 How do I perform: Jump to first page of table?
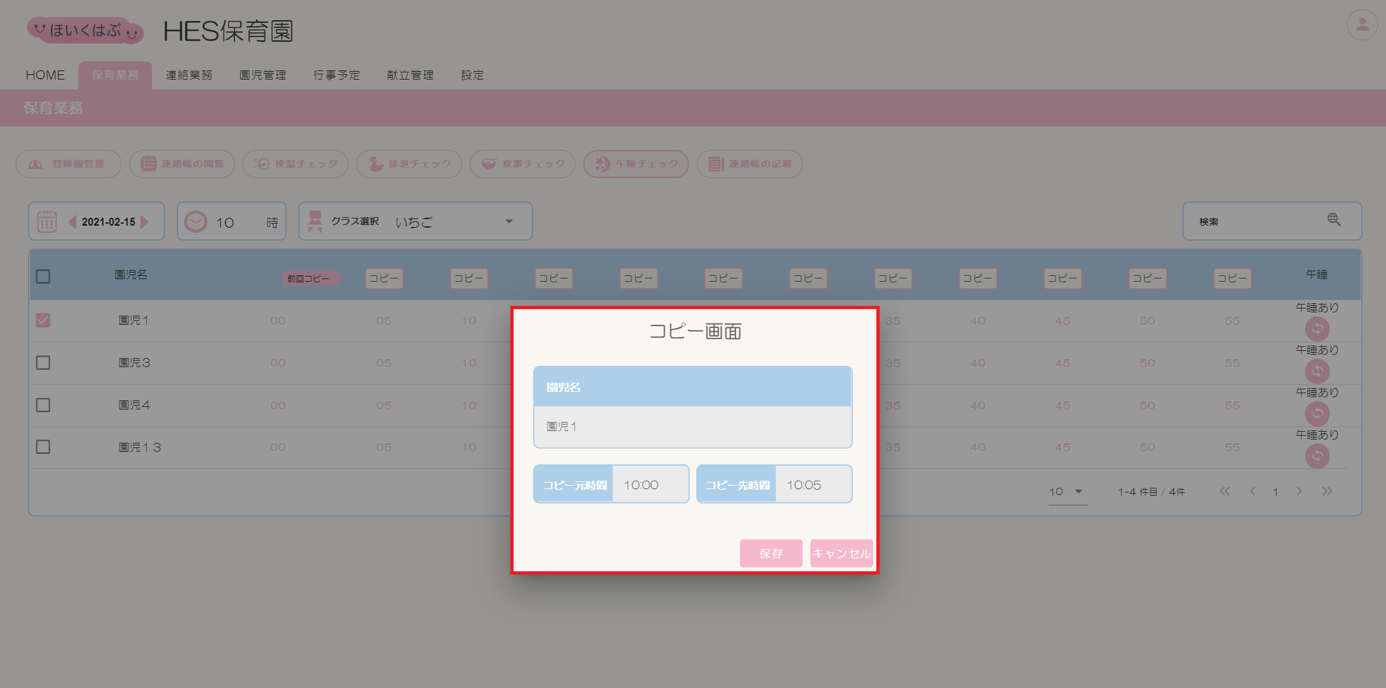click(x=1225, y=491)
